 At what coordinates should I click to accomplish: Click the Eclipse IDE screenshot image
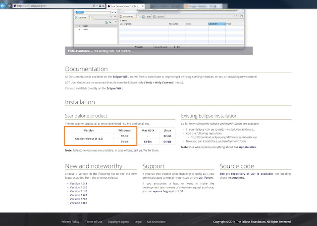[x=159, y=28]
